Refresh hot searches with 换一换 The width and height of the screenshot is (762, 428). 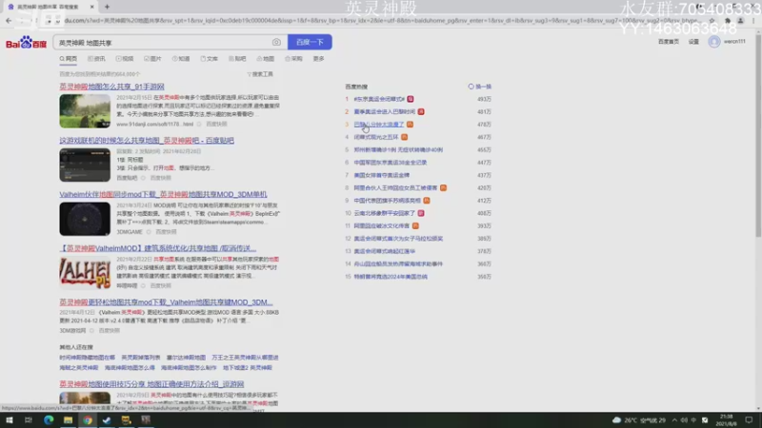pyautogui.click(x=480, y=87)
